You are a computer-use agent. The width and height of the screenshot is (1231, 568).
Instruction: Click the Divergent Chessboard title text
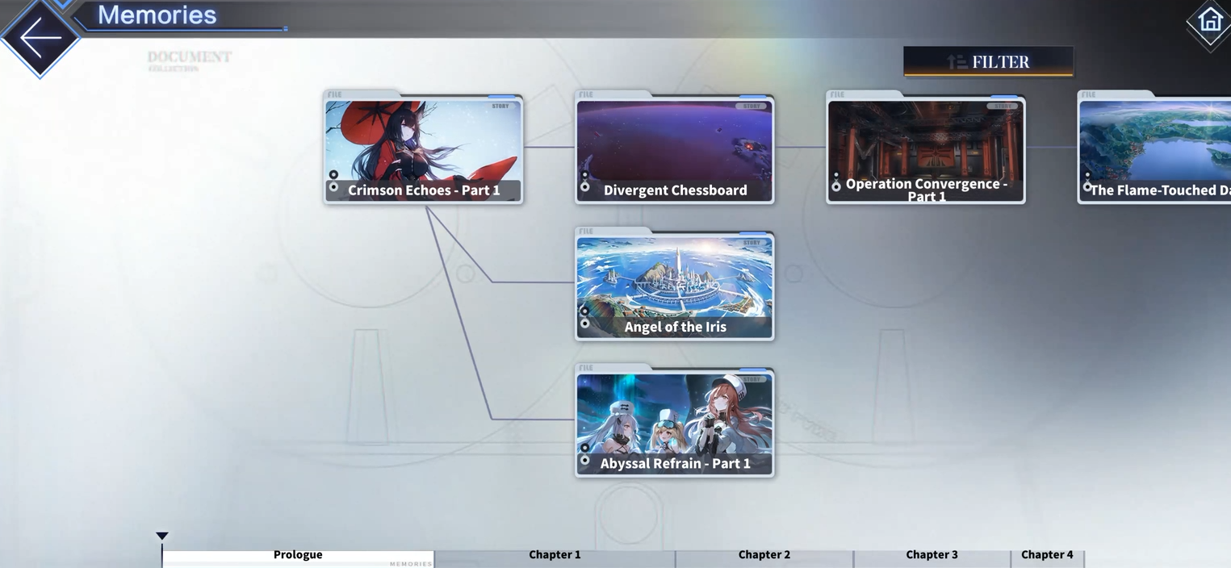tap(676, 190)
